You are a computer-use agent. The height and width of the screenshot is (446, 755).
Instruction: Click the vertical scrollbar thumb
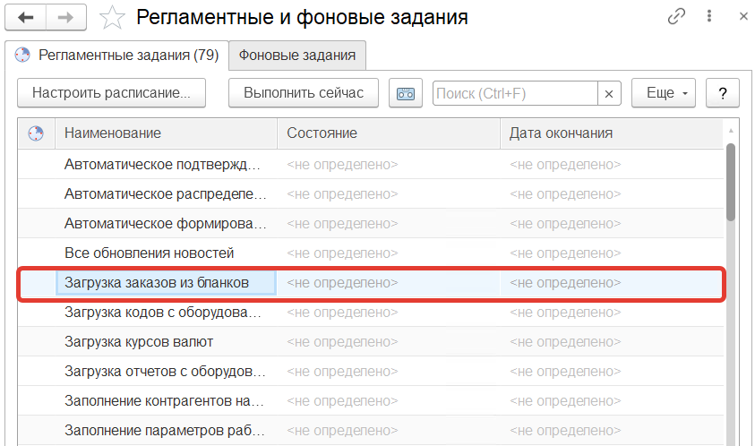[x=731, y=181]
